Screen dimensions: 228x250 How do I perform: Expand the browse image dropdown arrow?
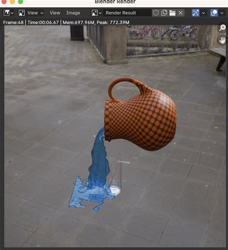(x=100, y=13)
